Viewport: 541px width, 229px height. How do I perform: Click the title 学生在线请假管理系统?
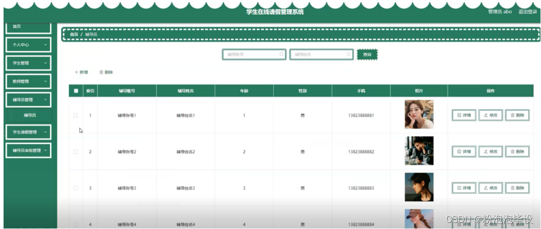pos(275,12)
